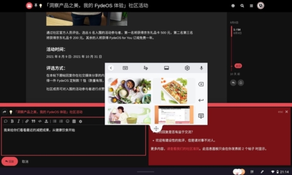This screenshot has width=292, height=175.
Task: Click the topic timeline scroller handle
Action: click(x=232, y=31)
